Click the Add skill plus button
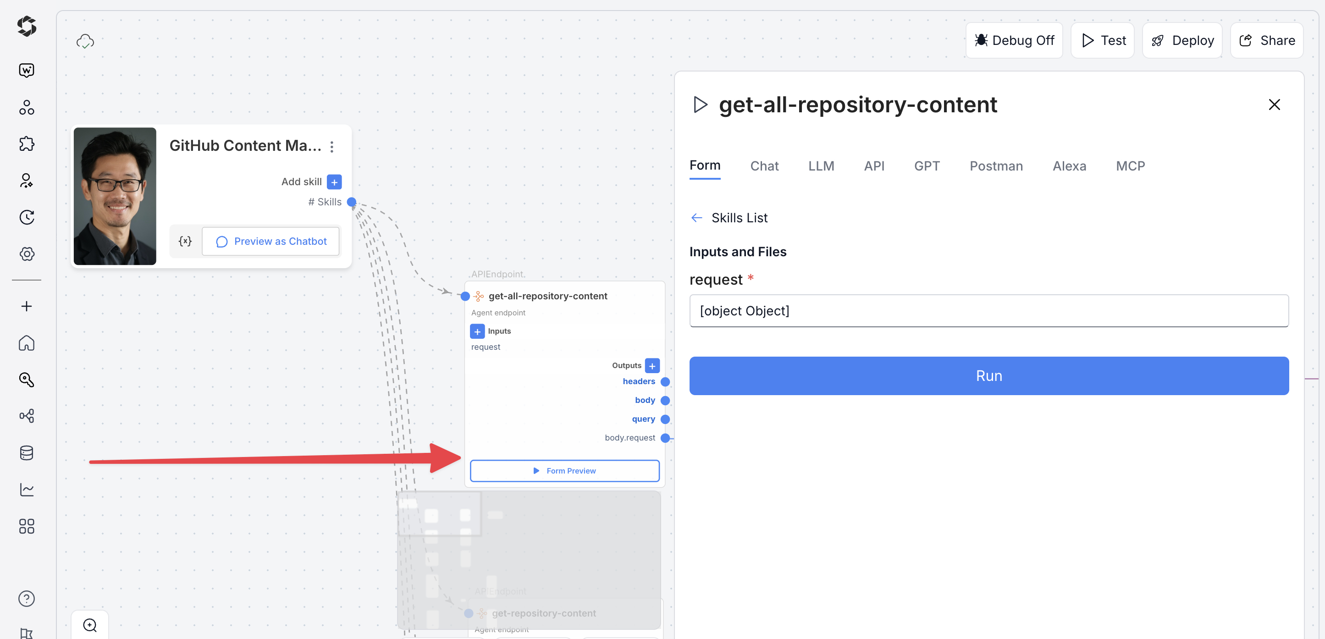 pyautogui.click(x=334, y=182)
